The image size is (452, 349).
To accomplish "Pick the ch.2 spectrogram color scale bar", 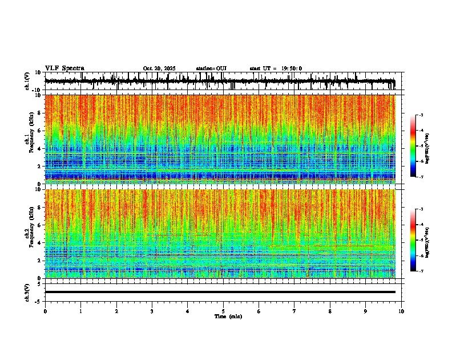I will tap(413, 240).
